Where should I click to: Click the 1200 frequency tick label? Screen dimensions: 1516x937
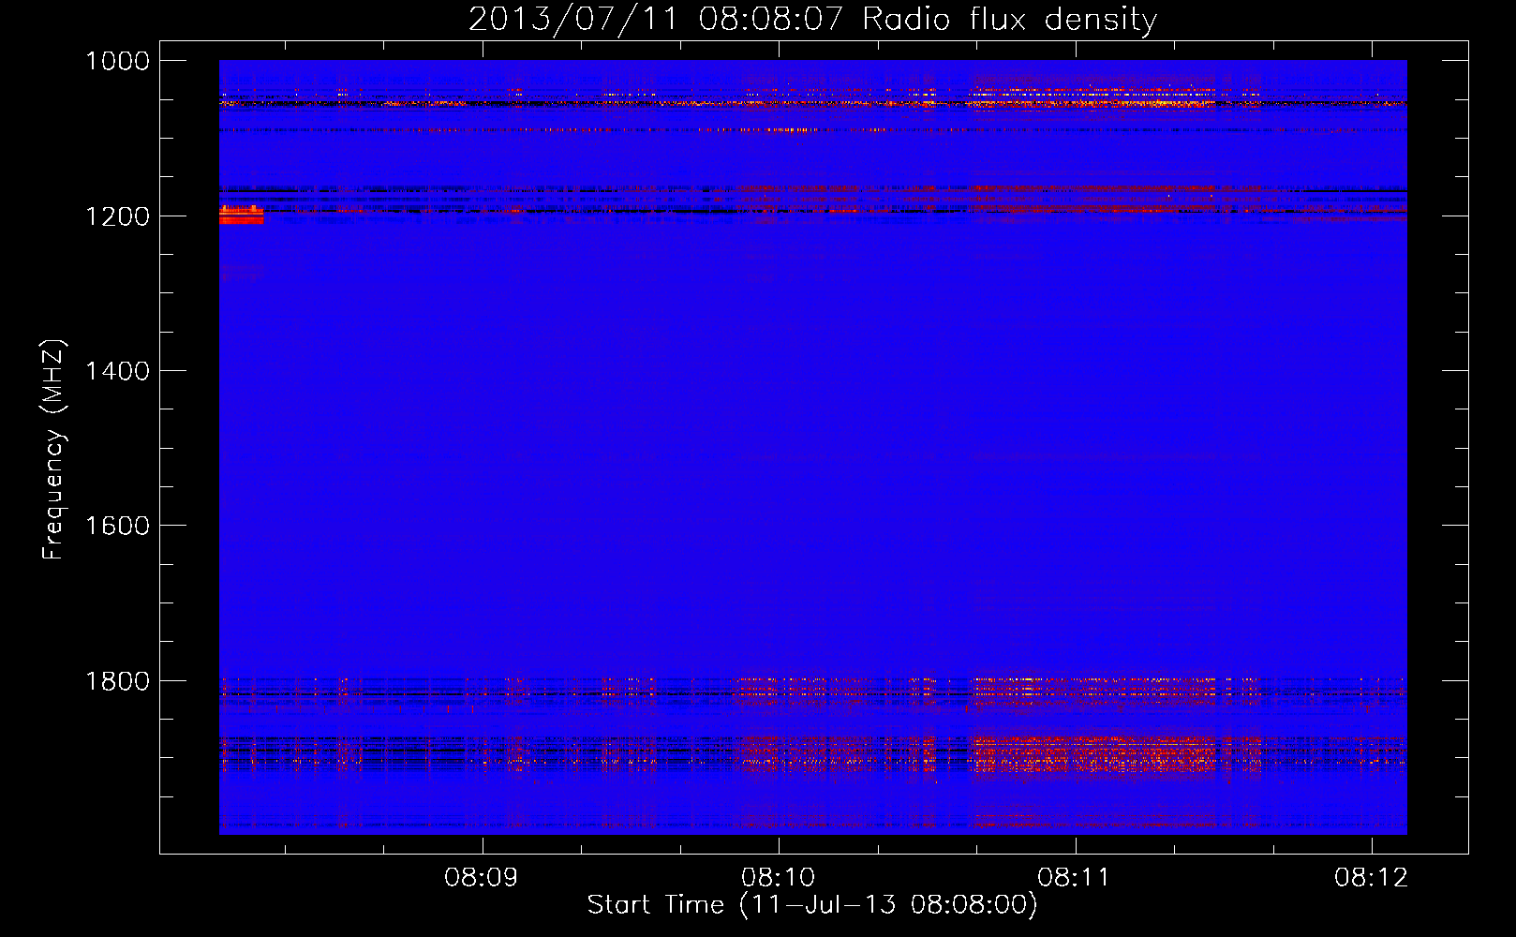(x=117, y=216)
